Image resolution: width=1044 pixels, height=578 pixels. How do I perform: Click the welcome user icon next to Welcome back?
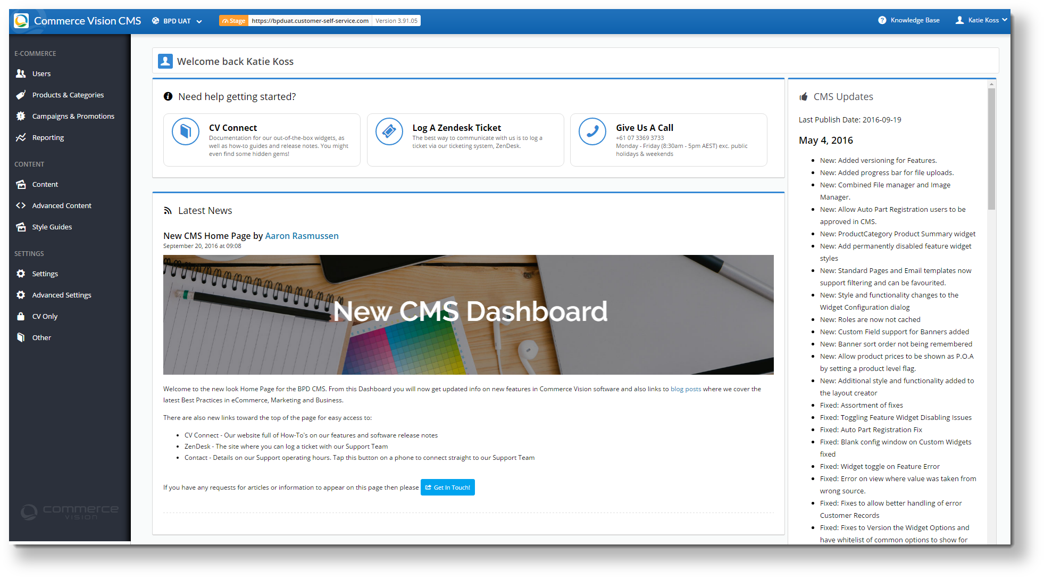(x=165, y=61)
